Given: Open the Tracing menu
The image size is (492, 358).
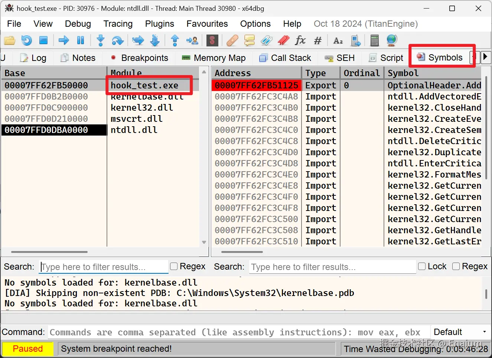Looking at the screenshot, I should pyautogui.click(x=118, y=24).
